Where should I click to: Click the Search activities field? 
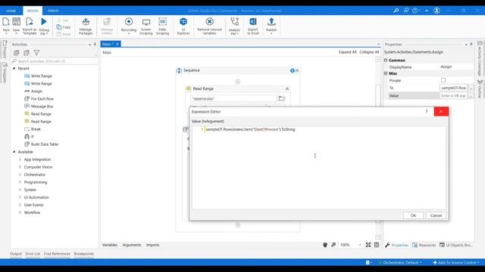(55, 61)
